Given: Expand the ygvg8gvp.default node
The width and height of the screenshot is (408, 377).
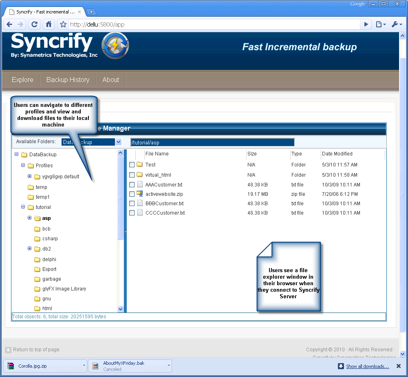Looking at the screenshot, I should [x=29, y=176].
